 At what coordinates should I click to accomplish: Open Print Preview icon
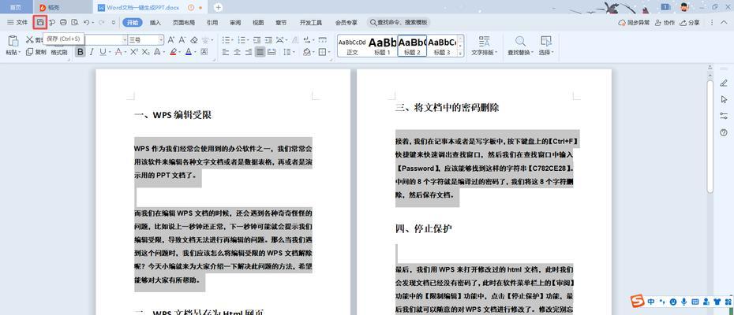(74, 22)
